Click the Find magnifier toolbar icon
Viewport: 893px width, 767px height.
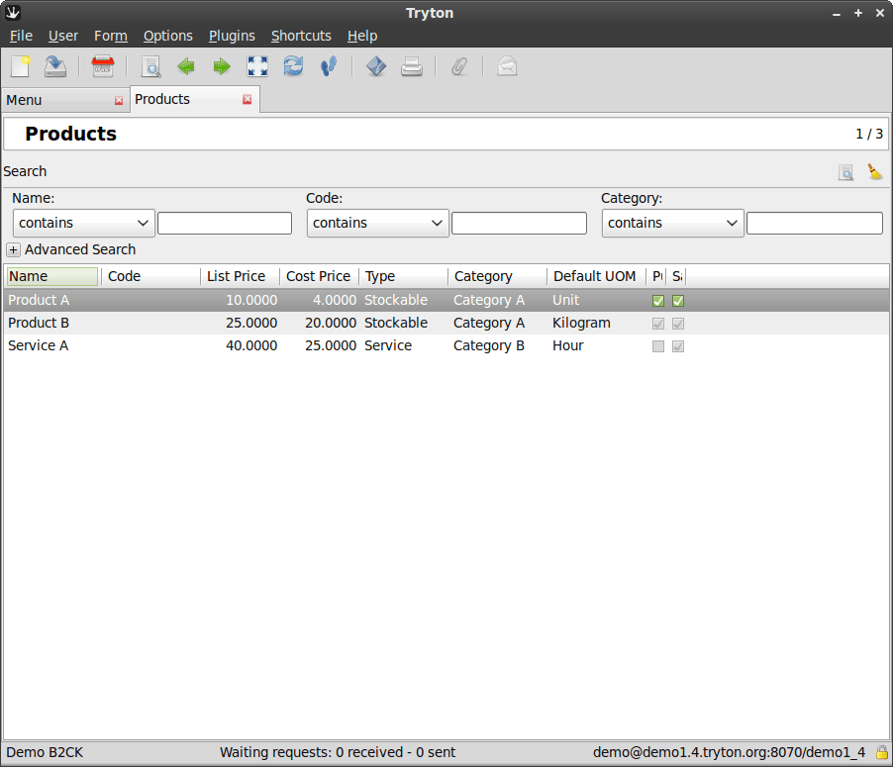point(150,66)
